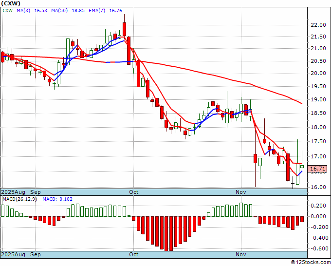
Task: Click the tall red candle at the 22.00 peak
Action: pos(124,29)
